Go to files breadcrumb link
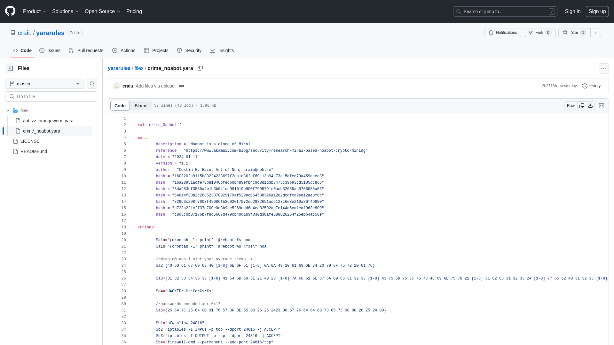 pyautogui.click(x=139, y=68)
